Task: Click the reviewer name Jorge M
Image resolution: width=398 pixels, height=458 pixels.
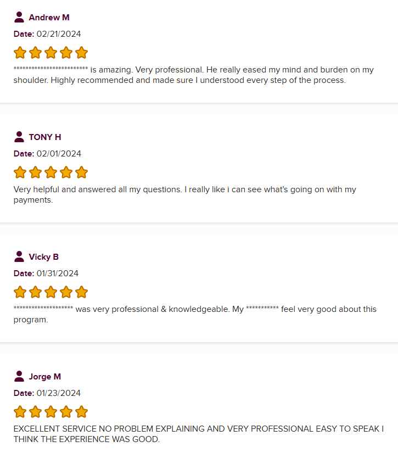Action: (44, 377)
